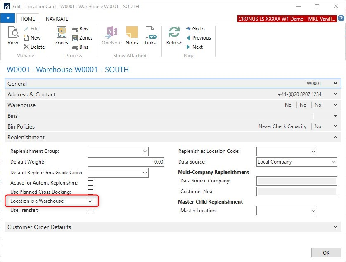The image size is (346, 262).
Task: Enable the Use Transfer checkbox
Action: [x=91, y=210]
